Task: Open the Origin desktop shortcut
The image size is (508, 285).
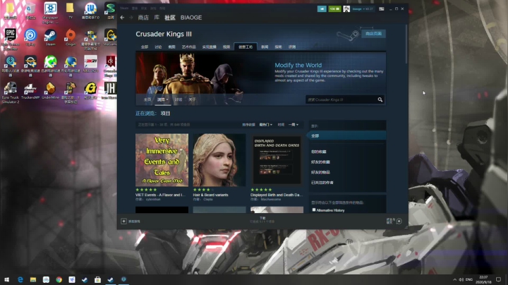Action: click(x=71, y=37)
